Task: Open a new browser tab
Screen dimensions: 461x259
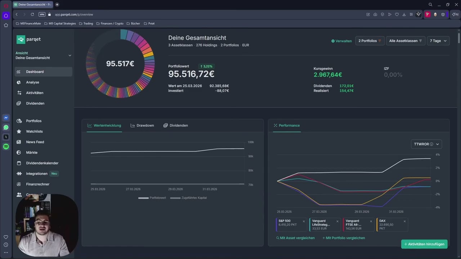Action: (57, 5)
